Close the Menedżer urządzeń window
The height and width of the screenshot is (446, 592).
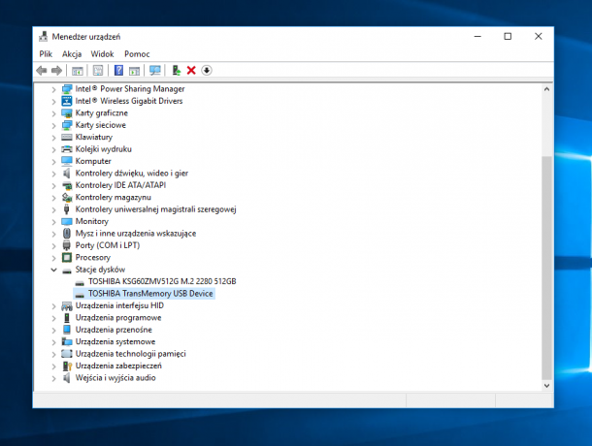[539, 36]
